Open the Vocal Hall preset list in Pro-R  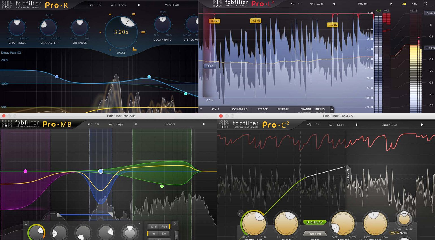coord(172,5)
